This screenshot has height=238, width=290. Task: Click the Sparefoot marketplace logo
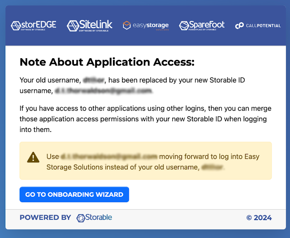pyautogui.click(x=202, y=25)
